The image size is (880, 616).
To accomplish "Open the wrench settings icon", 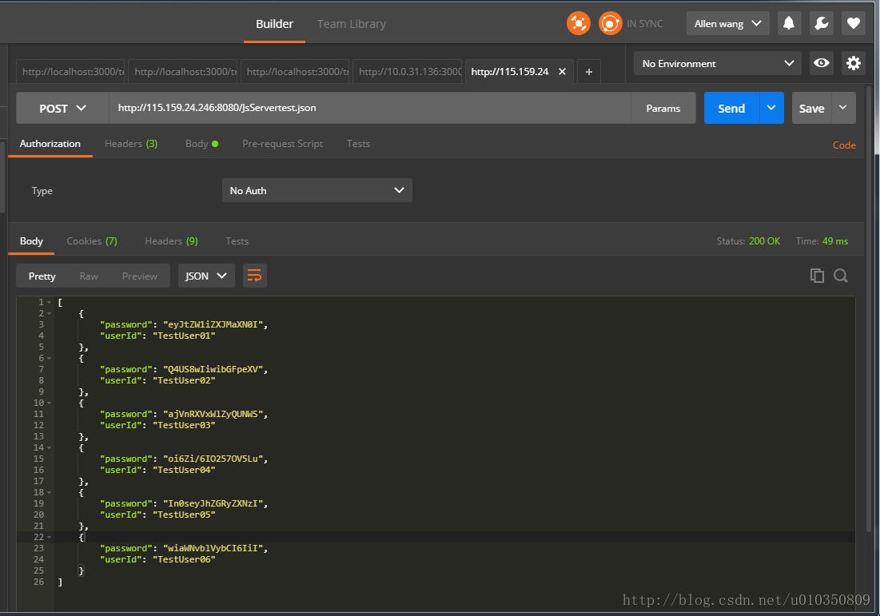I will point(821,23).
